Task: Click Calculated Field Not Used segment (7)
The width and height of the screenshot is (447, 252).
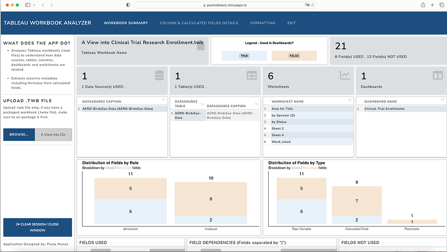Action: coord(357,201)
